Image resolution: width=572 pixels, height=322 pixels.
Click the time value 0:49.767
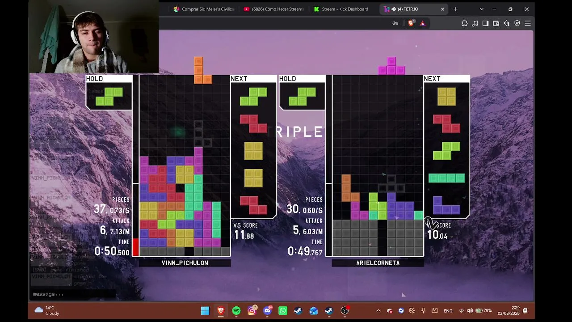(305, 251)
